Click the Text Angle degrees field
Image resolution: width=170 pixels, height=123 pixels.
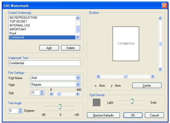[x=13, y=111]
